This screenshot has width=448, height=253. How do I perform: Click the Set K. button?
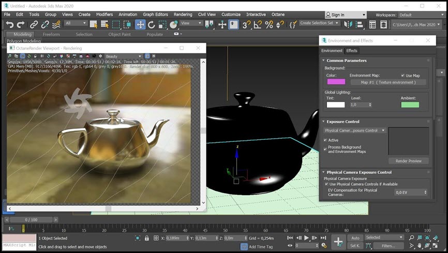pyautogui.click(x=355, y=246)
